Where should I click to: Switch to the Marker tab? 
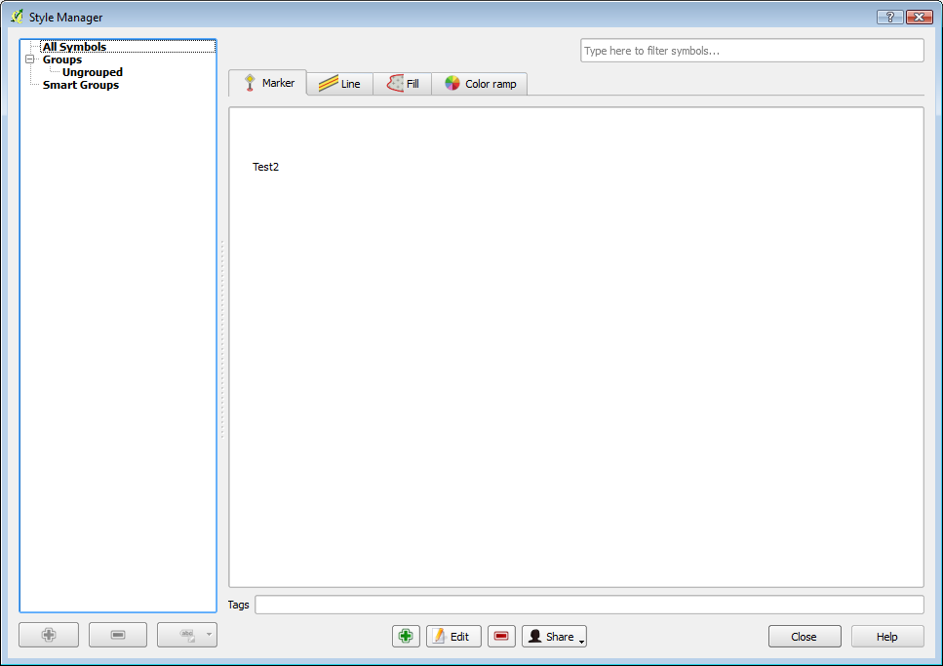(267, 83)
